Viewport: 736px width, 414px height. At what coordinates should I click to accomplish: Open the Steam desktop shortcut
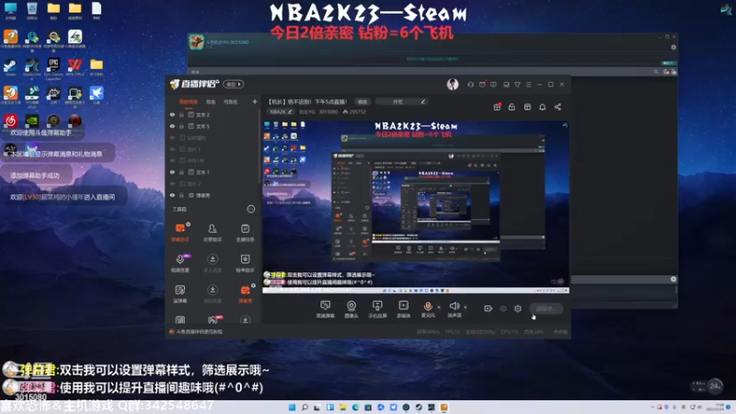(10, 67)
